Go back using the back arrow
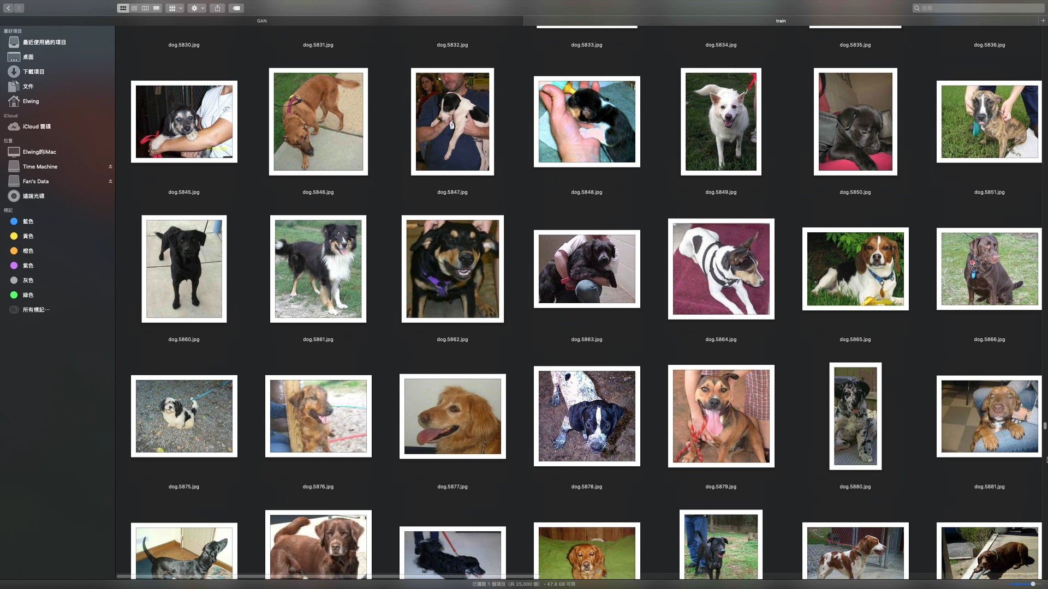The image size is (1048, 589). tap(8, 8)
